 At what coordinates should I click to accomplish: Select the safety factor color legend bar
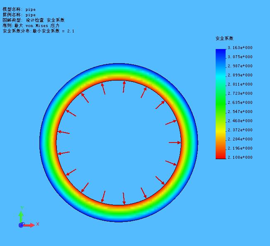(221, 104)
